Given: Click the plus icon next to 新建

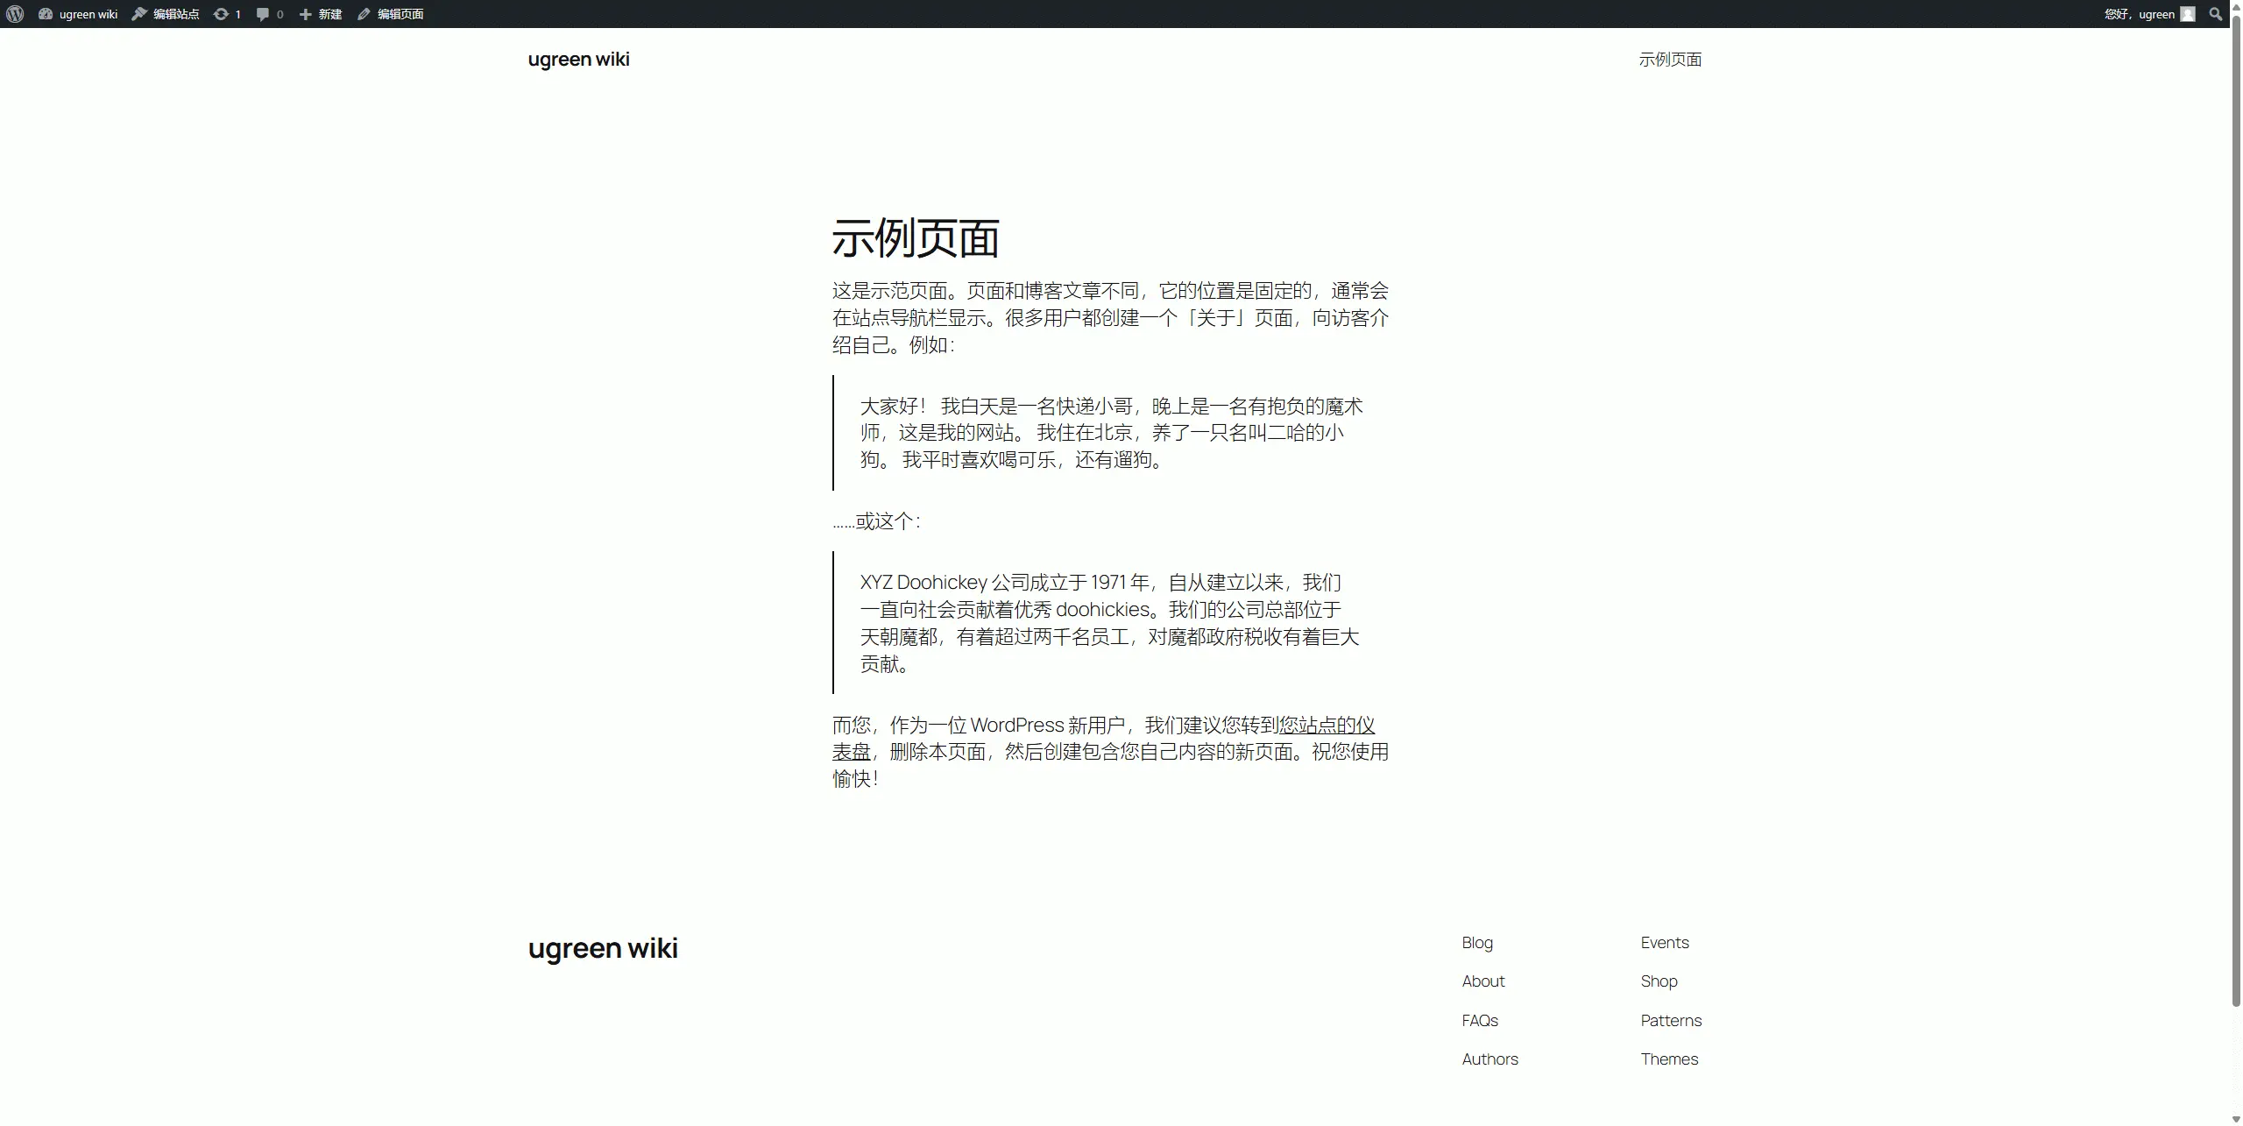Looking at the screenshot, I should (304, 13).
